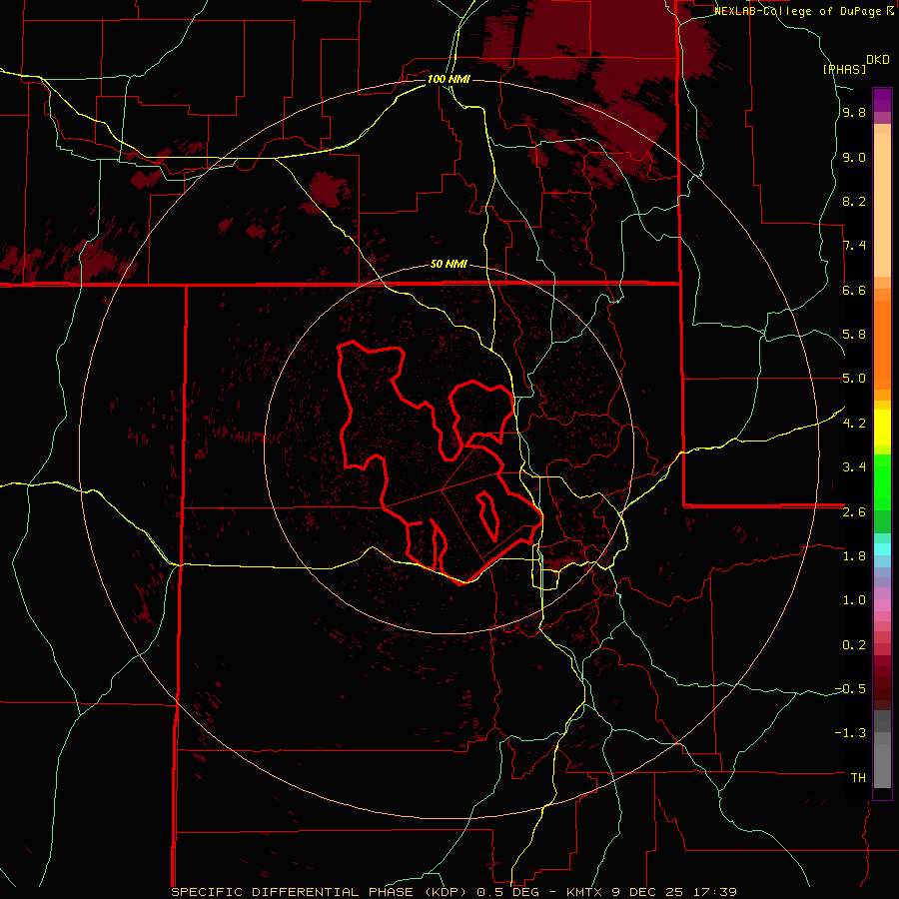Click the 5.0 value on KDP scale
This screenshot has width=899, height=899.
[854, 379]
